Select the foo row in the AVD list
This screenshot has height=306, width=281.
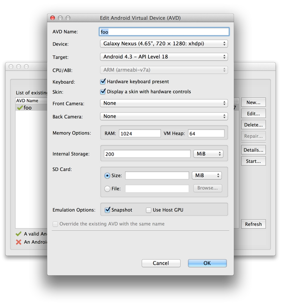pos(31,108)
